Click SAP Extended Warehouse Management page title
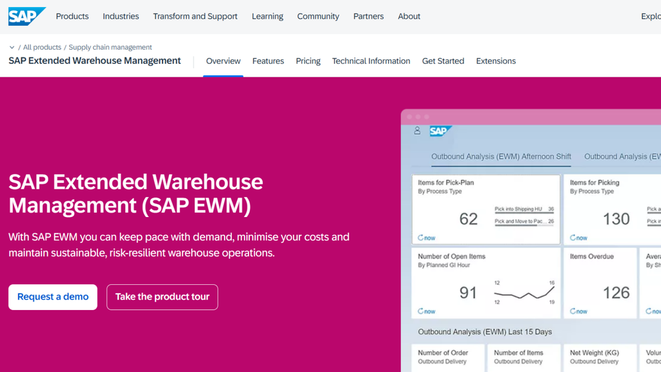The image size is (661, 372). pos(94,61)
